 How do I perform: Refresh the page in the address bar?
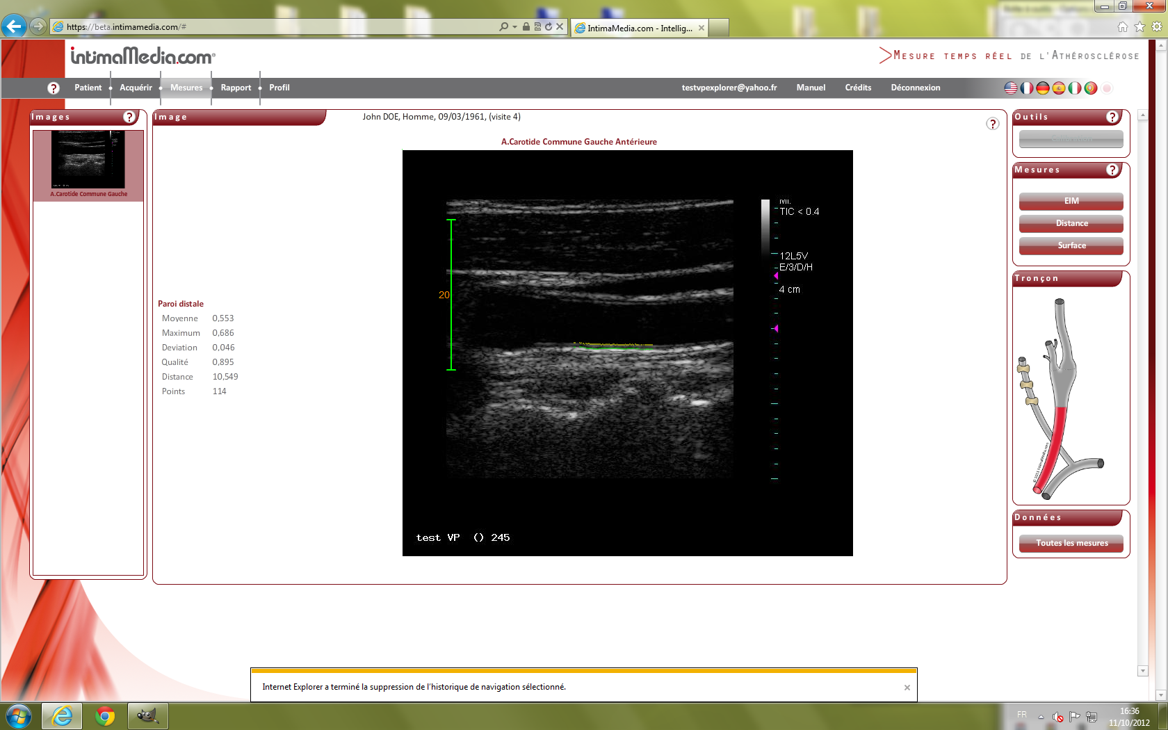coord(549,26)
